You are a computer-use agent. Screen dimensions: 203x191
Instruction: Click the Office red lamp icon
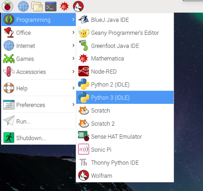pyautogui.click(x=9, y=32)
